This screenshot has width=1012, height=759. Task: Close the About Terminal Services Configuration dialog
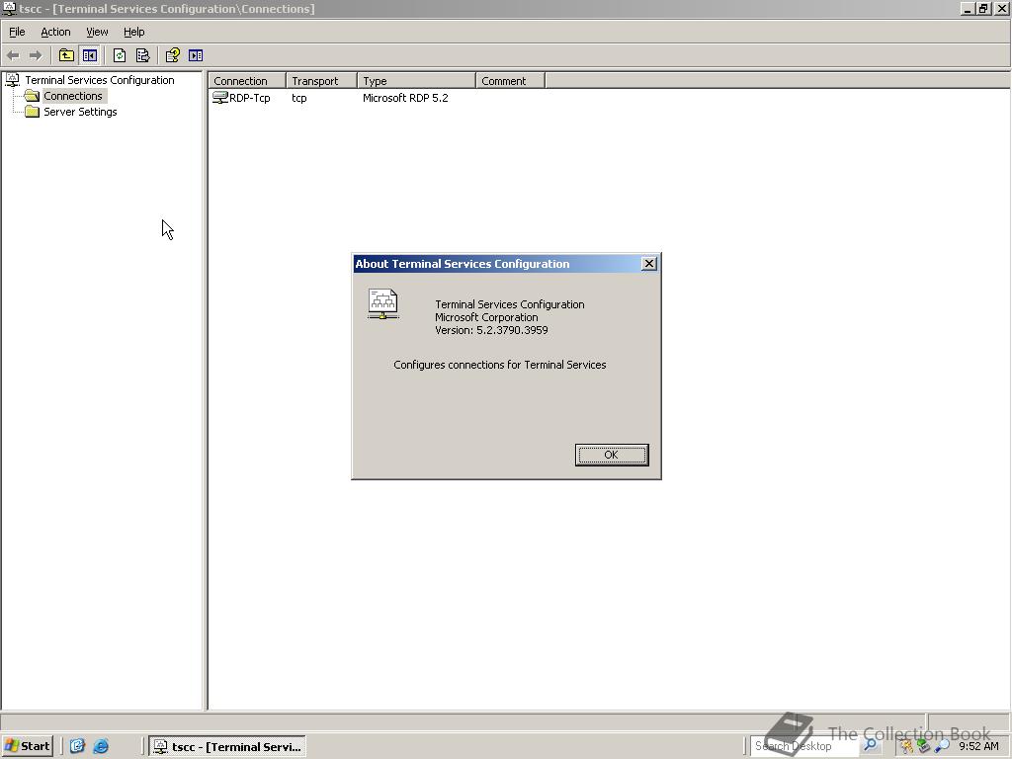click(649, 263)
